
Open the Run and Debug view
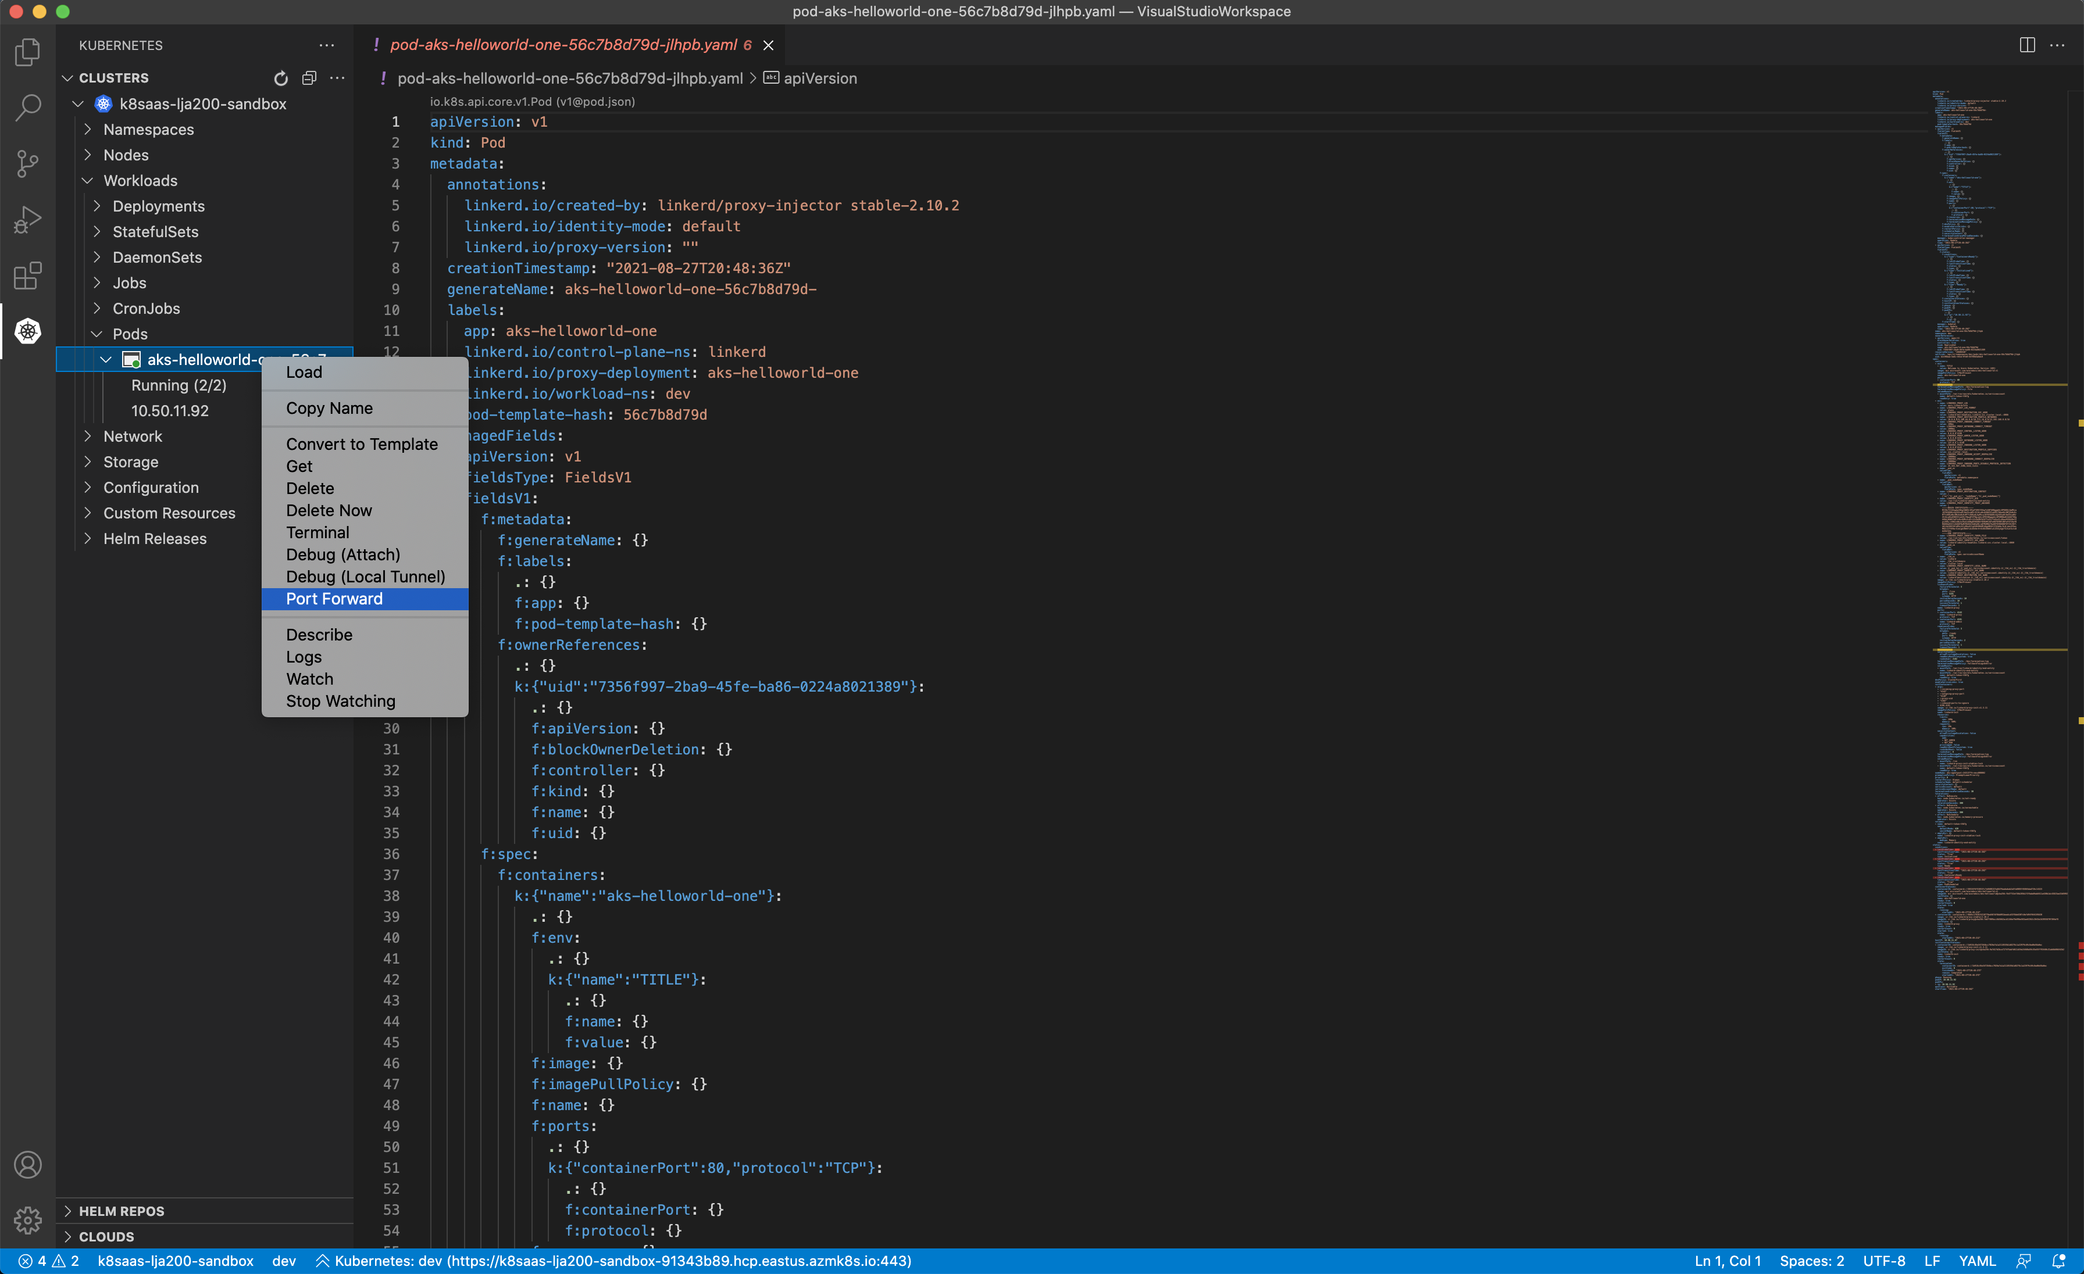click(28, 219)
